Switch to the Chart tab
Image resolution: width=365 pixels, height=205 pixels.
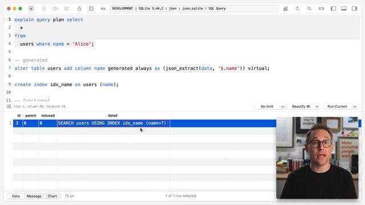pos(52,196)
